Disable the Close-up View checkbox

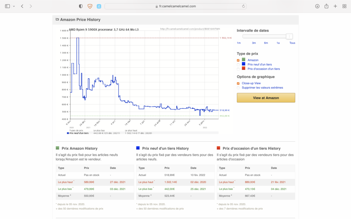238,83
